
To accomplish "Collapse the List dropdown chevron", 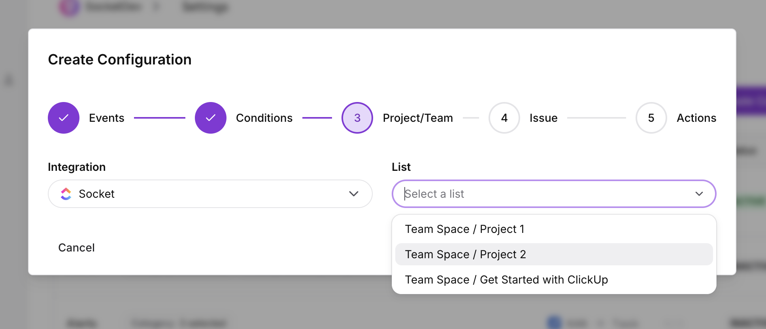I will click(699, 194).
